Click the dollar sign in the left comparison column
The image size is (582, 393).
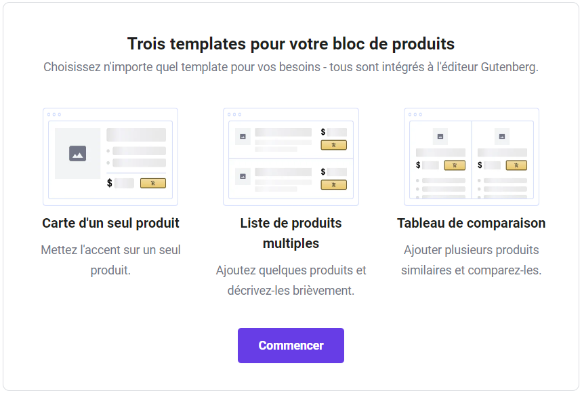417,165
